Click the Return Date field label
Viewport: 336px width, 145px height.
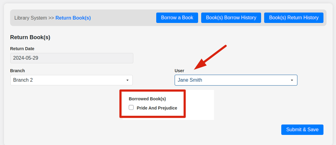[22, 49]
